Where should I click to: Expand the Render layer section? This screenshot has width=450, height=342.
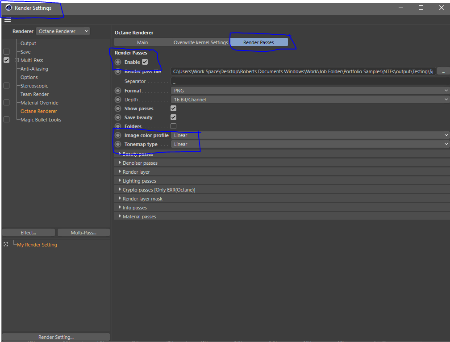tap(120, 171)
